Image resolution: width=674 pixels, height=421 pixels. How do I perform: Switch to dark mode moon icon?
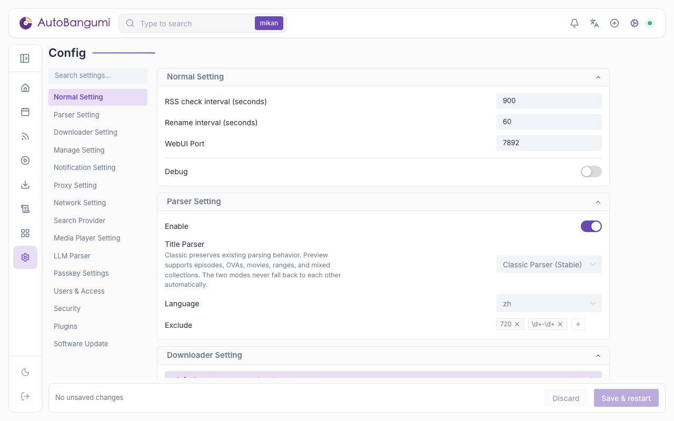tap(25, 372)
